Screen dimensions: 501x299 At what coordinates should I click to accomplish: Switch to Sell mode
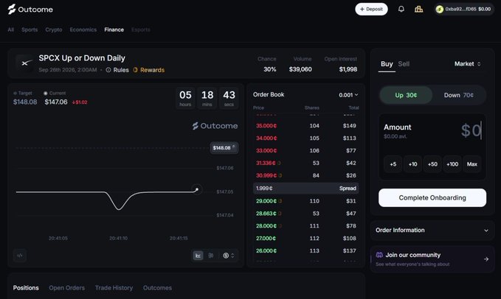click(x=404, y=64)
